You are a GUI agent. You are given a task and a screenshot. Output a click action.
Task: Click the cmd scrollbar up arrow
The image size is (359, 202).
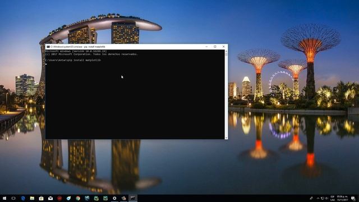(226, 51)
